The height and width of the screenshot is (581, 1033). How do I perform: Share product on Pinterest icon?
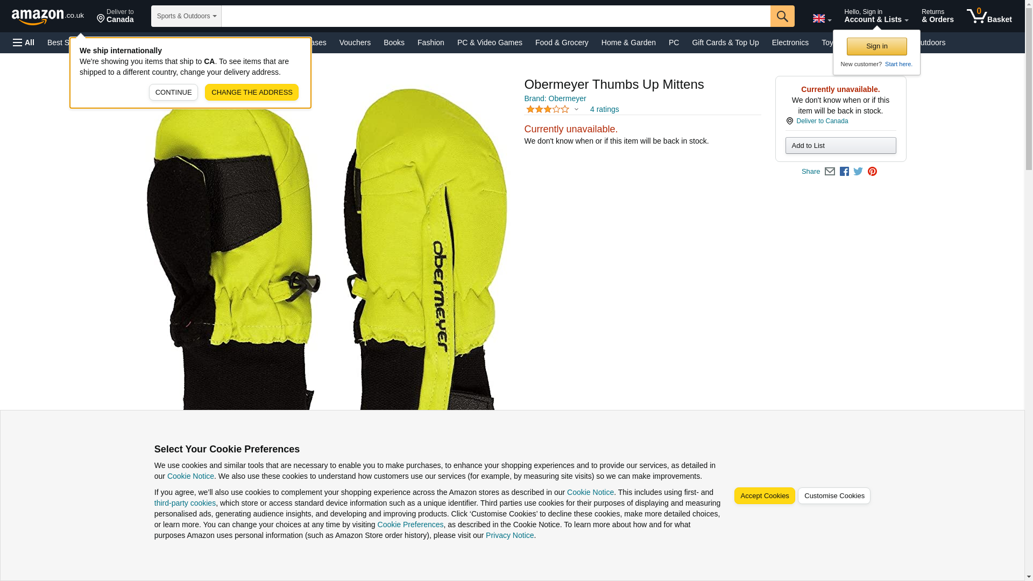[872, 172]
